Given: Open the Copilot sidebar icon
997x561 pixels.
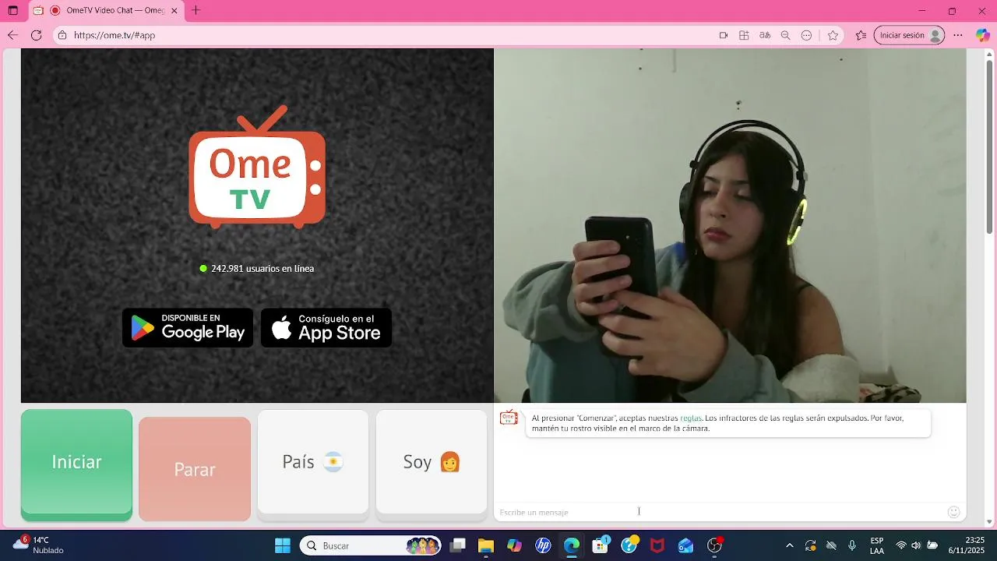Looking at the screenshot, I should tap(983, 35).
